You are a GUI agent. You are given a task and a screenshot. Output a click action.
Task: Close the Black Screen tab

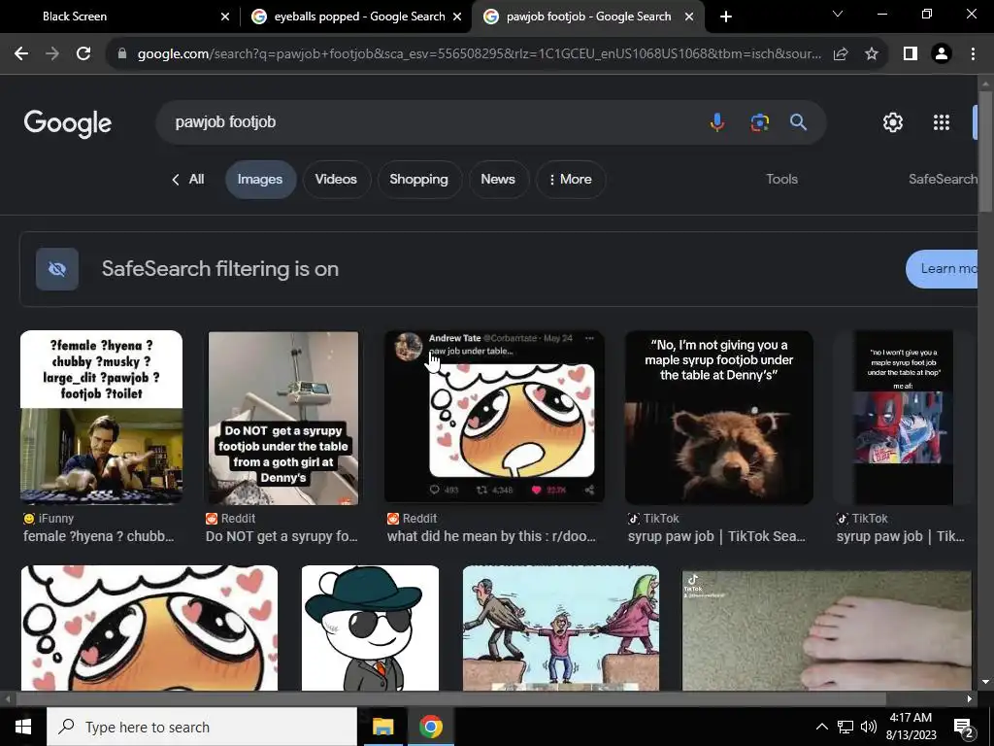point(225,17)
